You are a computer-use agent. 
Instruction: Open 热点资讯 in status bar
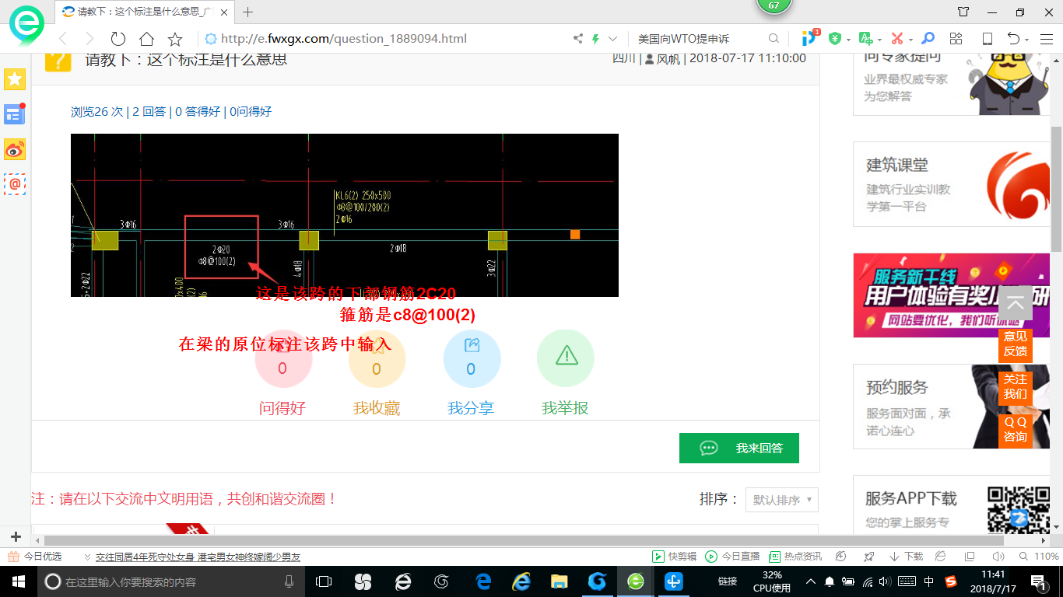tap(795, 557)
